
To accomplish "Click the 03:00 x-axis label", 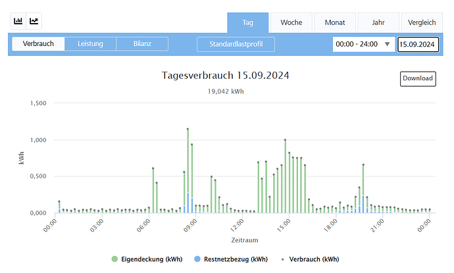I will point(97,226).
